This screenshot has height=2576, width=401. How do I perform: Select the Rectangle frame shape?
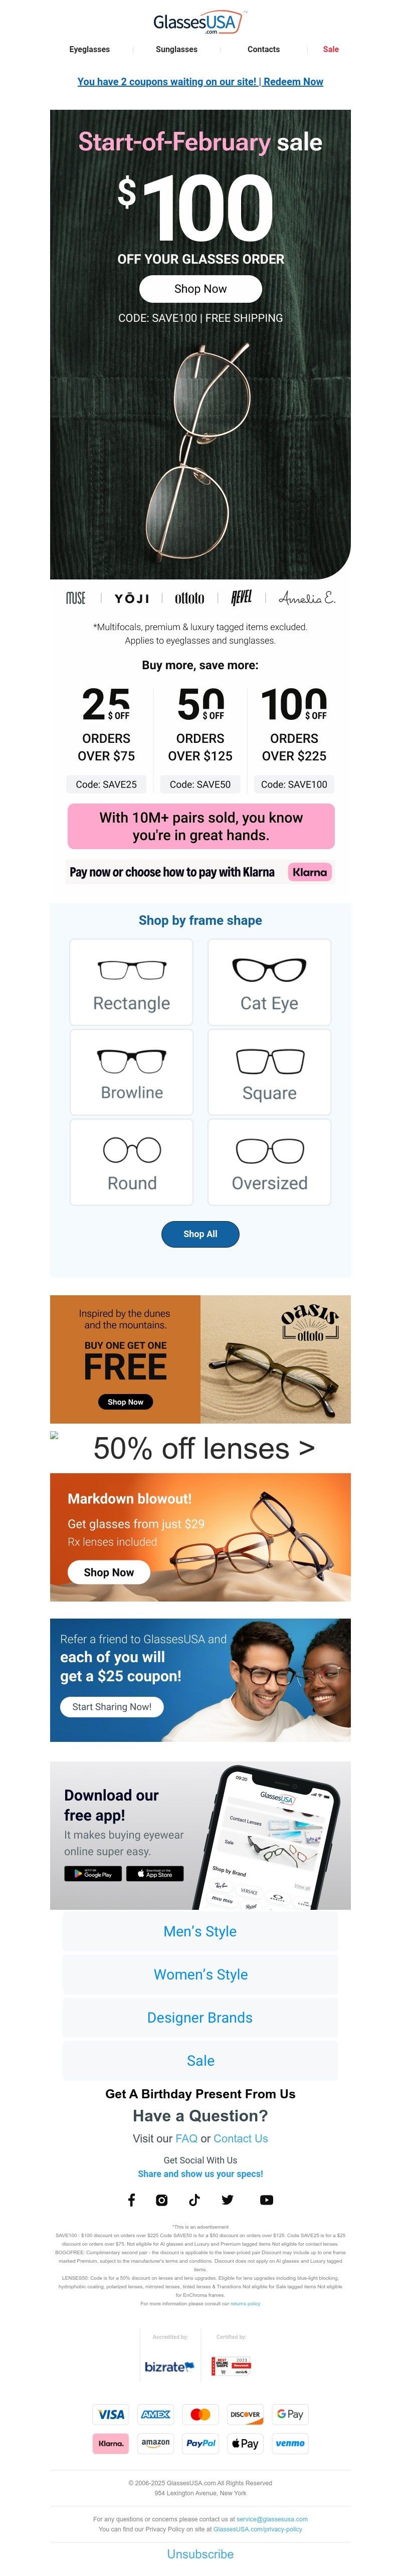click(x=131, y=981)
